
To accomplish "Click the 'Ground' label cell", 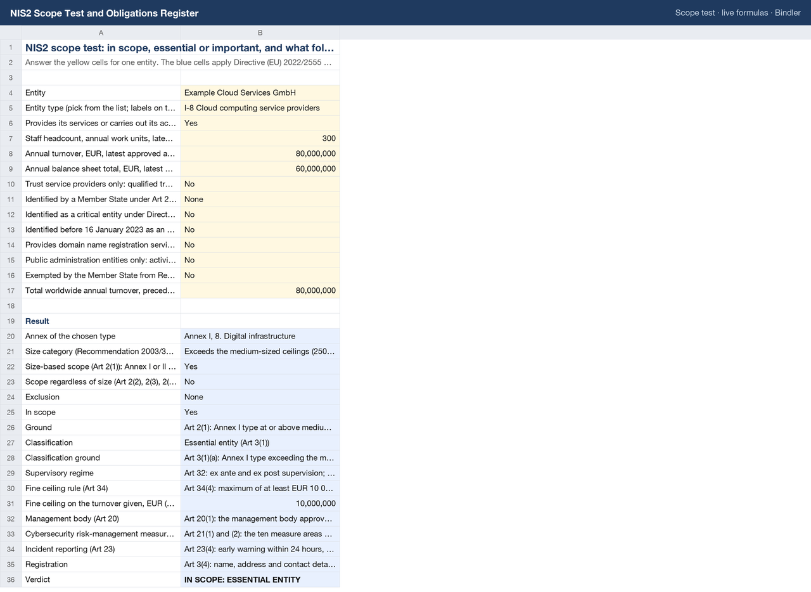I will point(101,427).
